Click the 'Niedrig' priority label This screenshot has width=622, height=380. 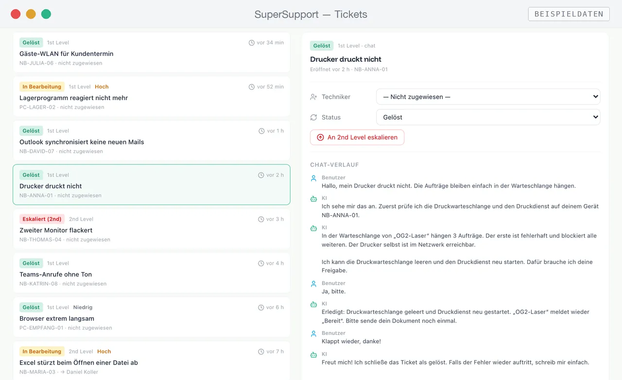coord(83,308)
